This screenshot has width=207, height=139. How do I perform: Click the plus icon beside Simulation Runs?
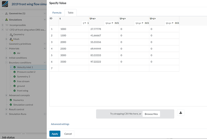pos(45,114)
